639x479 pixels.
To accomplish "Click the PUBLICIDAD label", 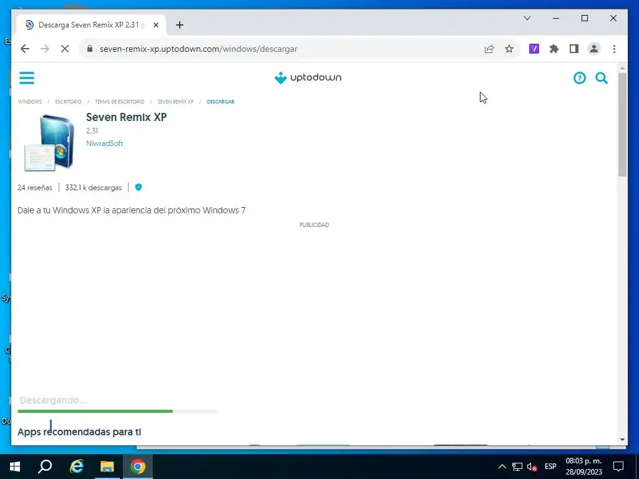I will point(315,225).
